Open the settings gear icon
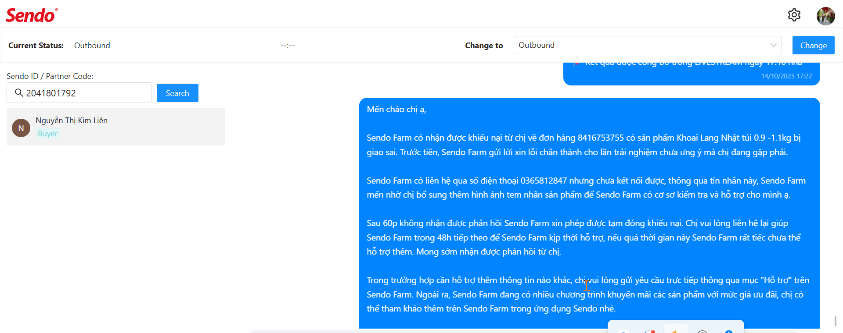This screenshot has height=333, width=843. 794,15
